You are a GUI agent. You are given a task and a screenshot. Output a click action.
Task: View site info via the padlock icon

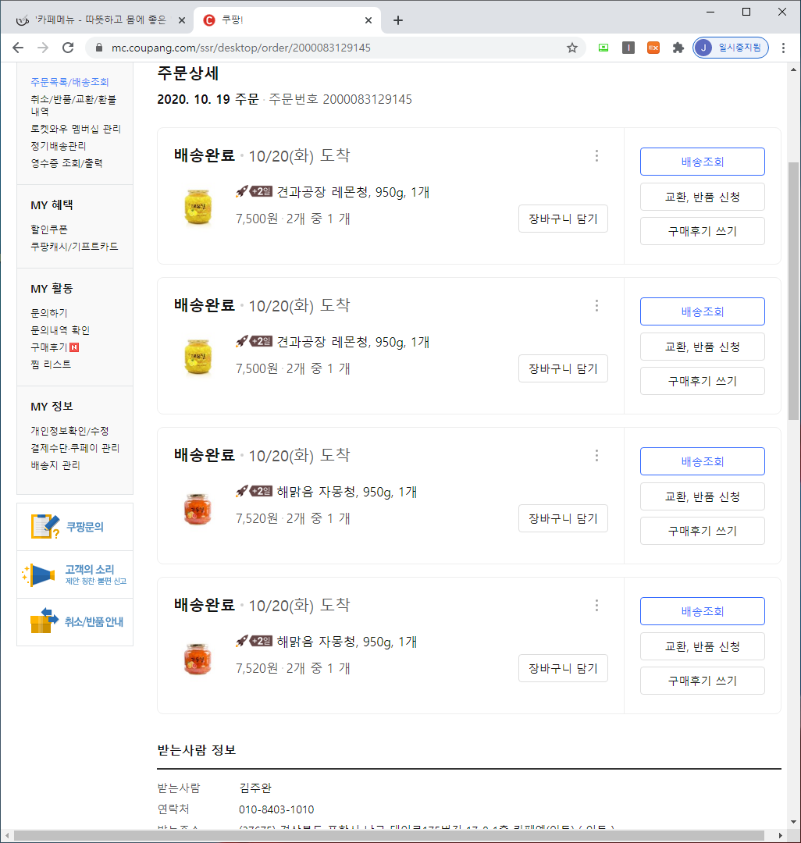99,48
